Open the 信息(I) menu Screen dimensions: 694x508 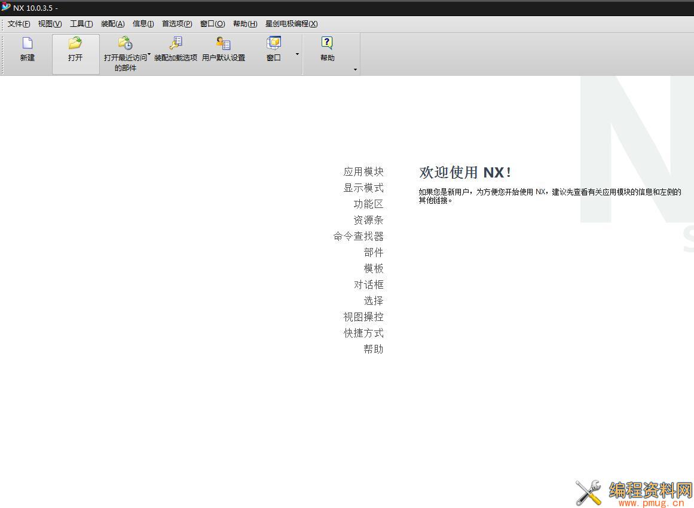pos(143,24)
